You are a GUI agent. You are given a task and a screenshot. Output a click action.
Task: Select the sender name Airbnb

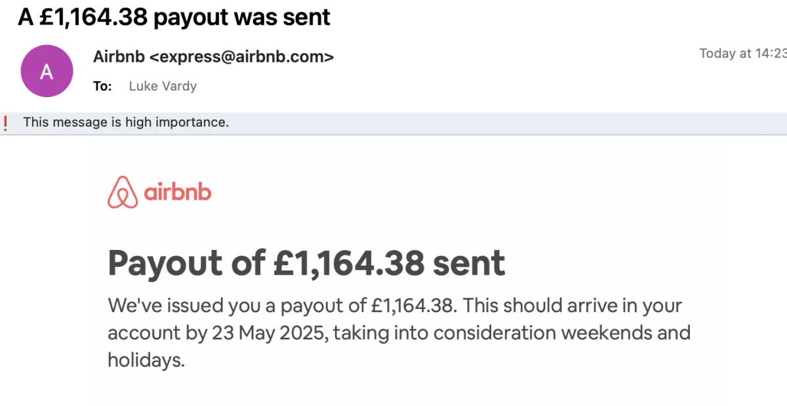pyautogui.click(x=119, y=57)
